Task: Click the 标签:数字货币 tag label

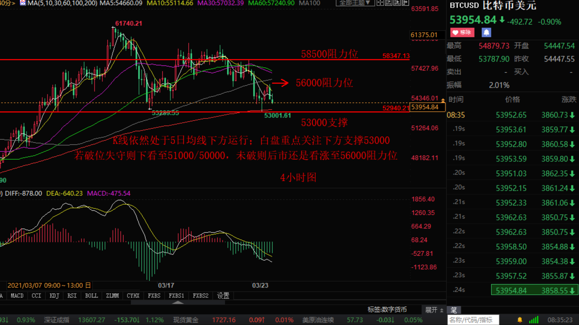Action: pos(387,310)
